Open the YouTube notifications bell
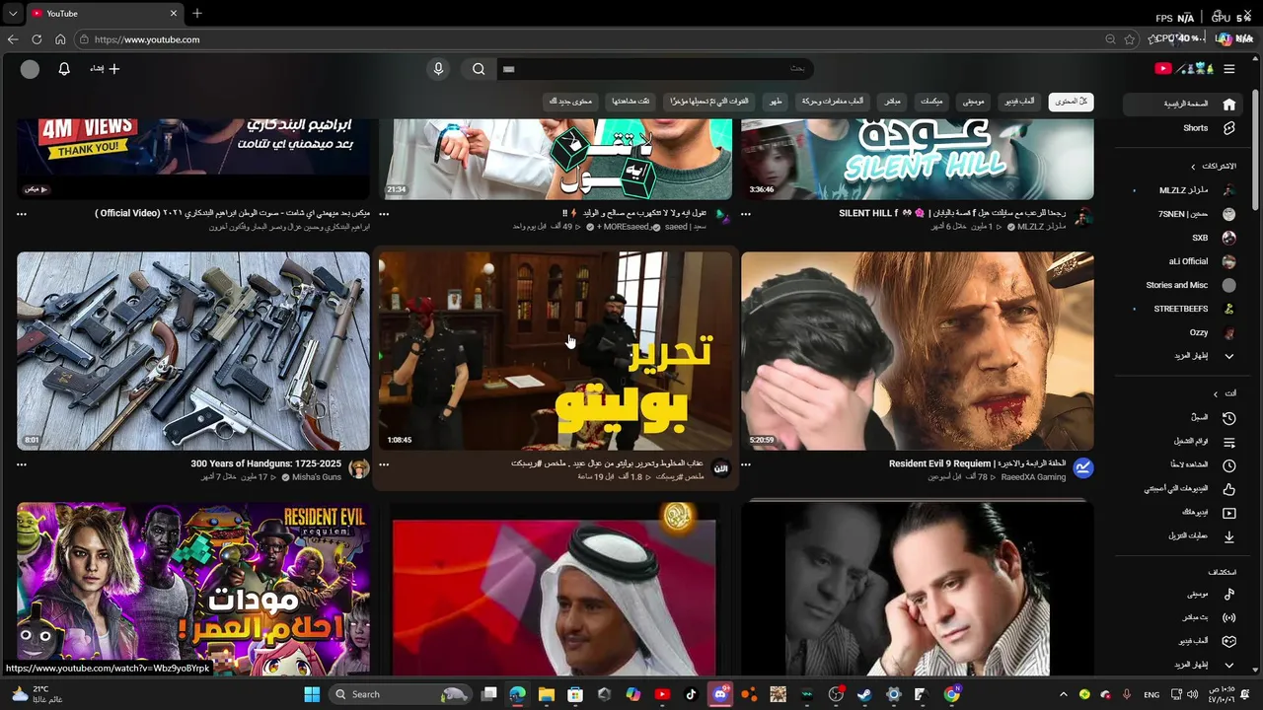 (x=64, y=69)
